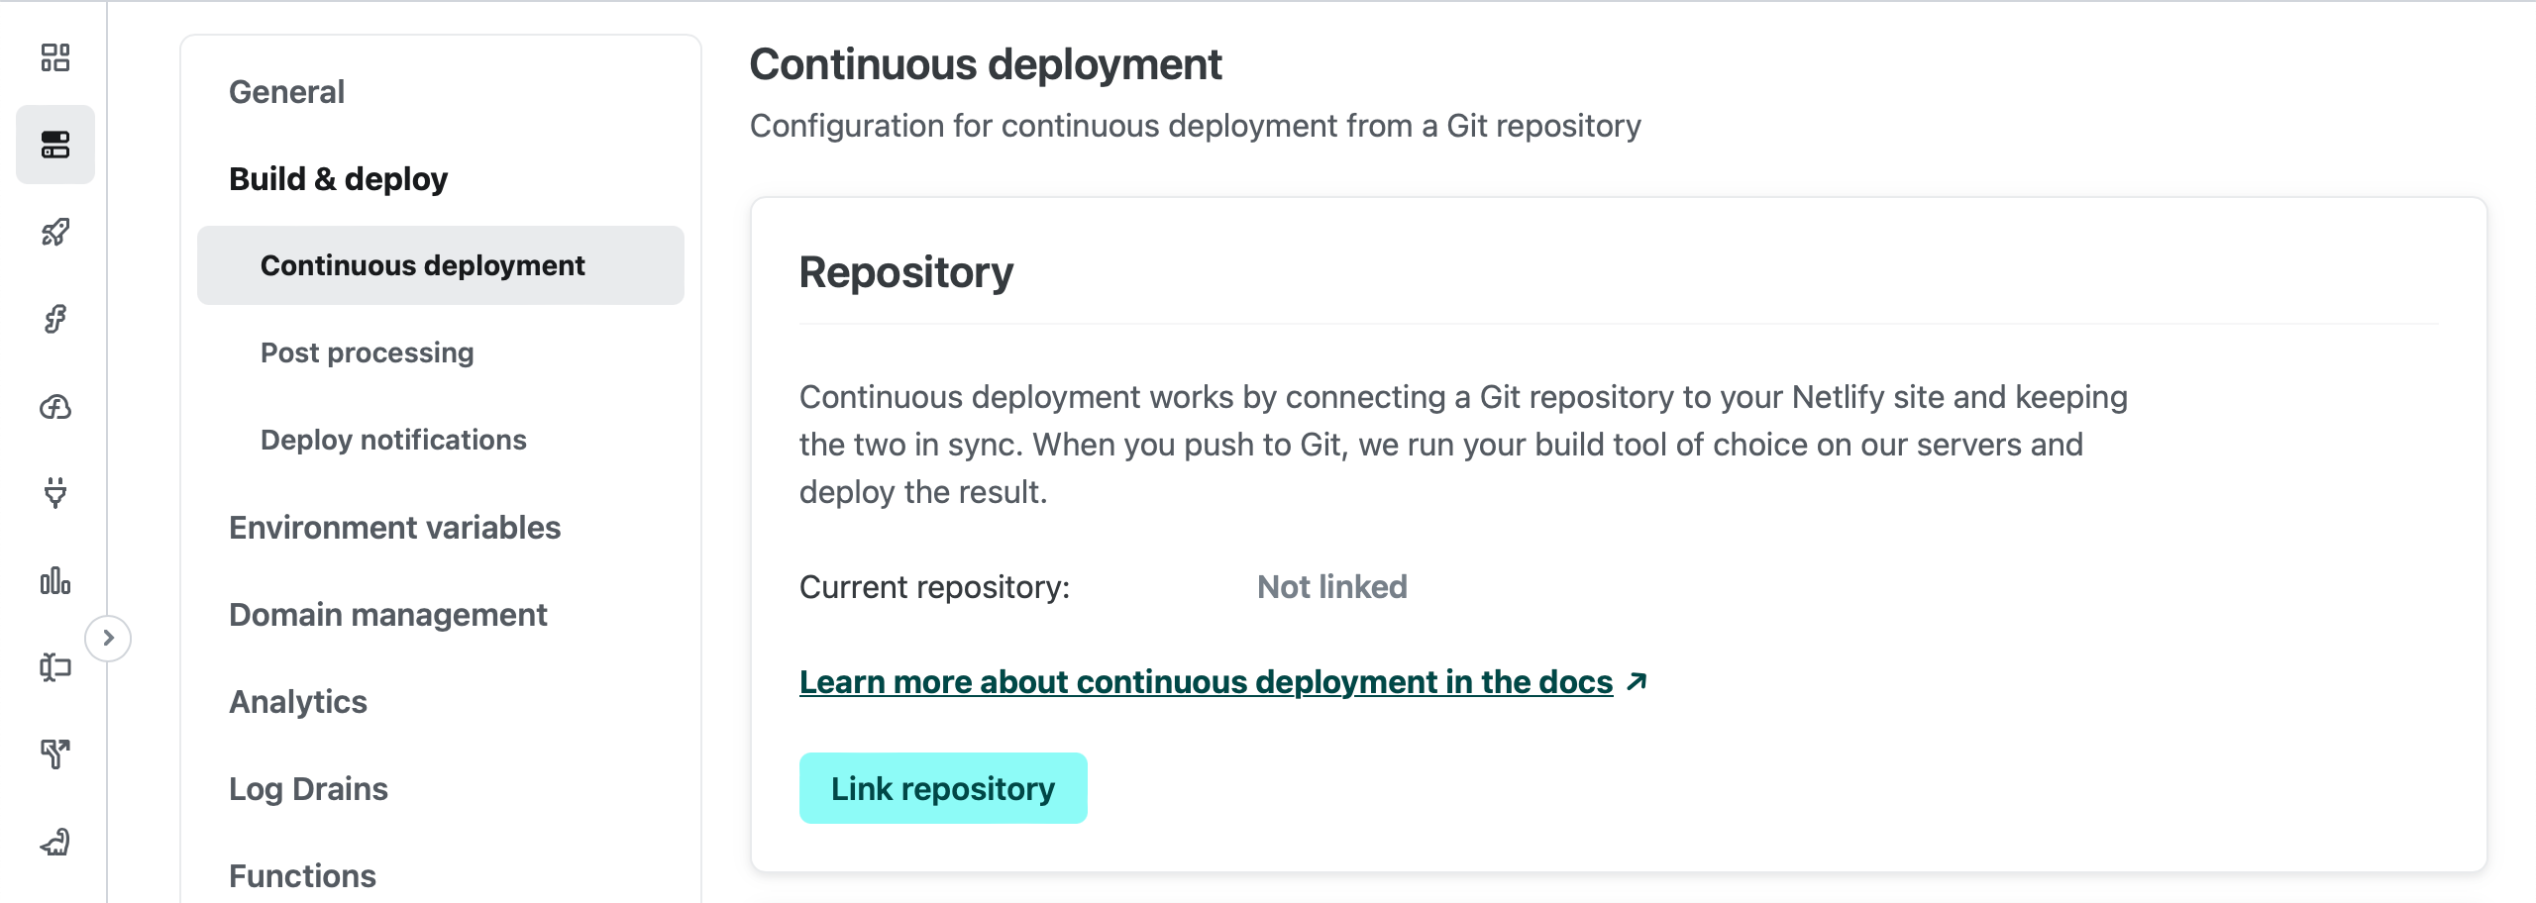Go to Deploy notifications settings

(393, 440)
